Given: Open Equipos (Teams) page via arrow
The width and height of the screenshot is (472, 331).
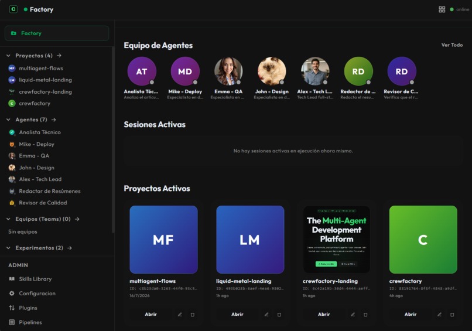Looking at the screenshot, I should pos(77,219).
